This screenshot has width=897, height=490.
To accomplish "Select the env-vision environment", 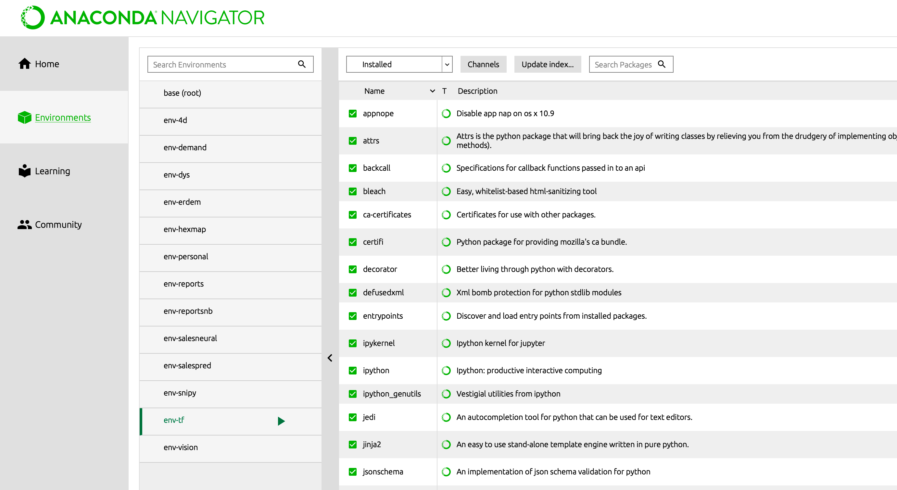I will [x=180, y=447].
